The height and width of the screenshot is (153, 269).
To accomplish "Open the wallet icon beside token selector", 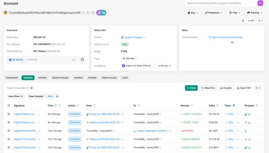I will (x=82, y=60).
